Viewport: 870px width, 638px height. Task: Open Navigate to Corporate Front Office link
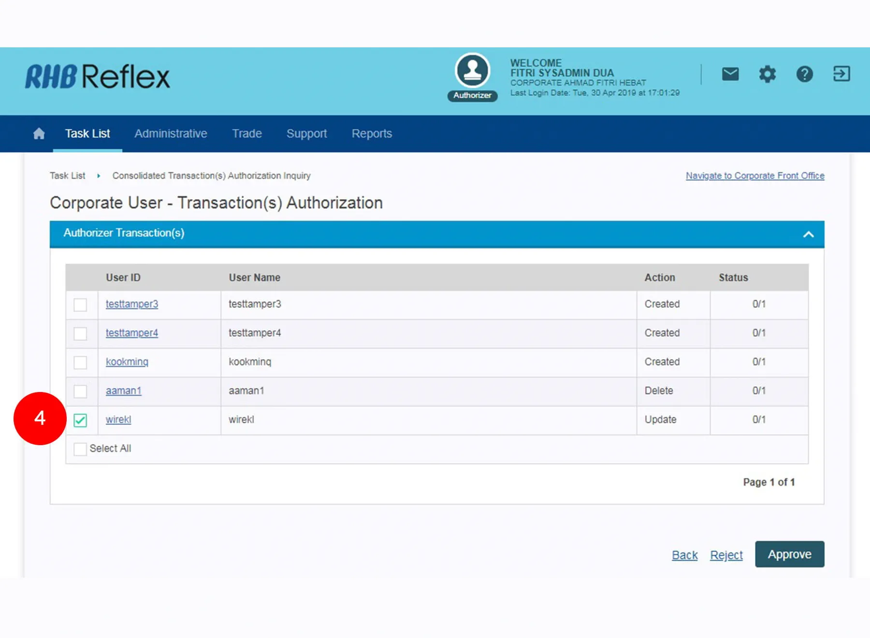point(754,175)
